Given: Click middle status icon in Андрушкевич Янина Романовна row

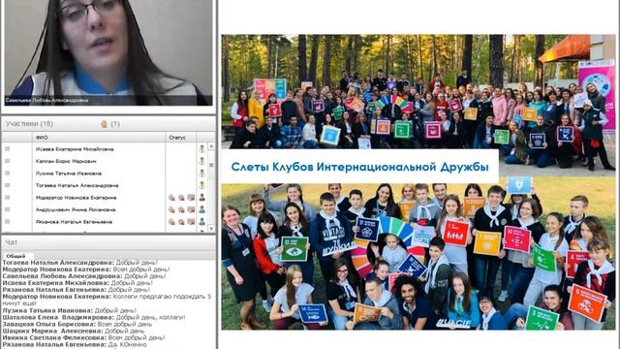Looking at the screenshot, I should [181, 209].
